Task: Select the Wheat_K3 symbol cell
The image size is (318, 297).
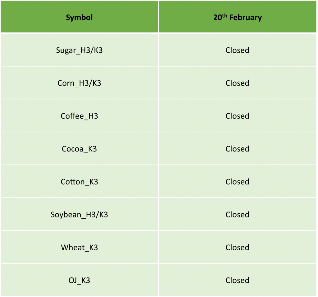Action: coord(79,247)
